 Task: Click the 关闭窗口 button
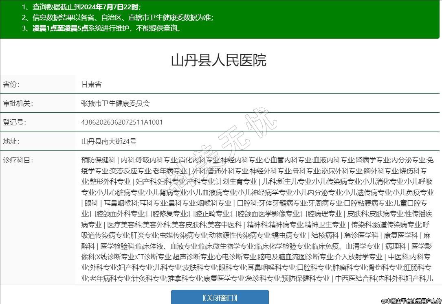(x=220, y=297)
